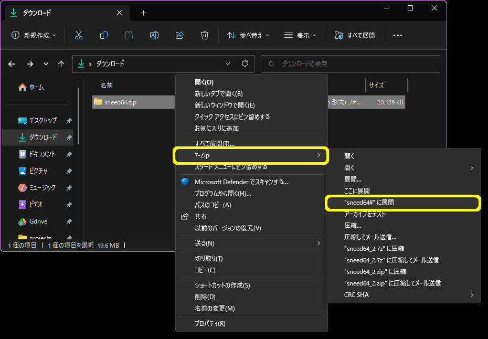Image resolution: width=488 pixels, height=339 pixels.
Task: Open デスクトップ in the navigation pane
Action: (43, 120)
